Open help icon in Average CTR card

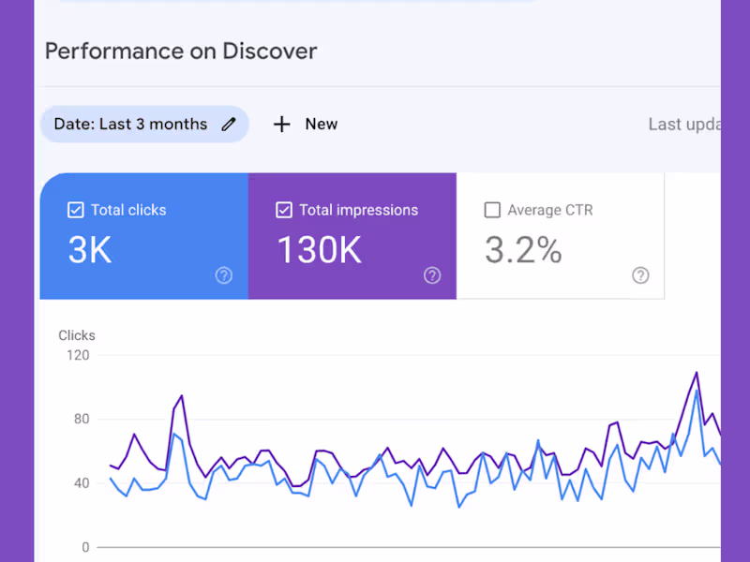pyautogui.click(x=640, y=275)
